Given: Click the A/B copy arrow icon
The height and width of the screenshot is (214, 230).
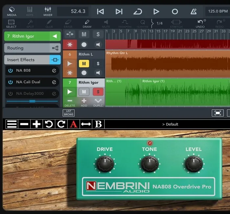Looking at the screenshot, I should tap(86, 124).
